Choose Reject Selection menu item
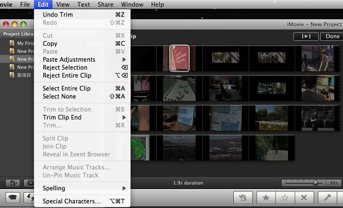343x208 pixels. pyautogui.click(x=82, y=67)
